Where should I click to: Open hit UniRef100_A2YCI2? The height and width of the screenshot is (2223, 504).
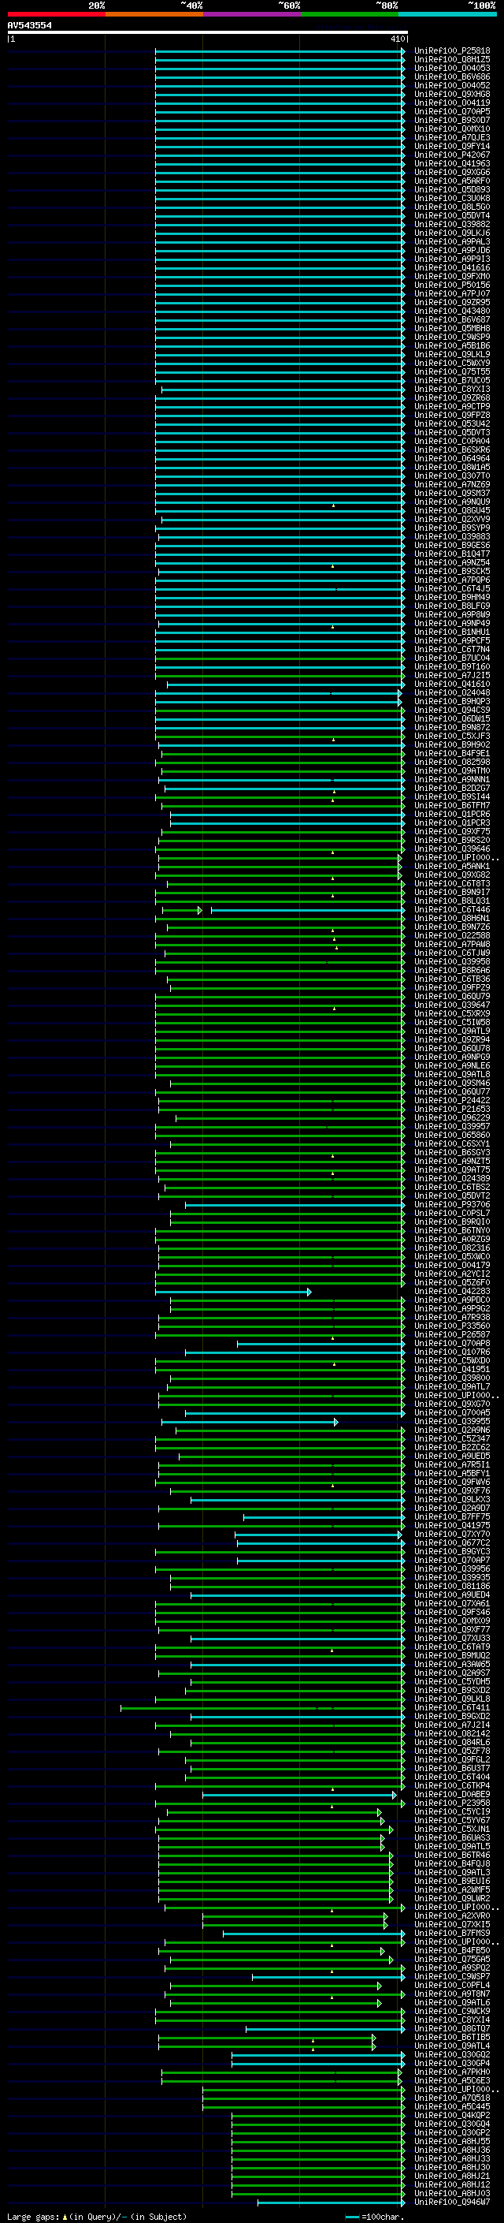point(452,1274)
